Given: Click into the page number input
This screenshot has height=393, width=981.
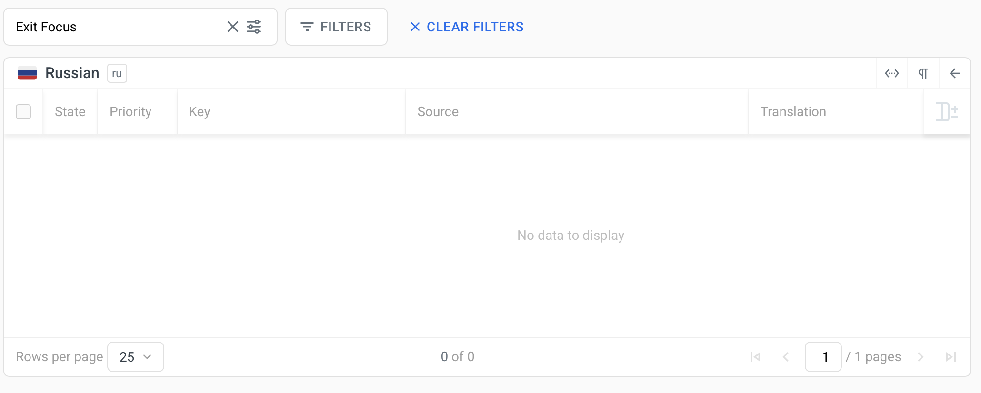Looking at the screenshot, I should click(823, 357).
